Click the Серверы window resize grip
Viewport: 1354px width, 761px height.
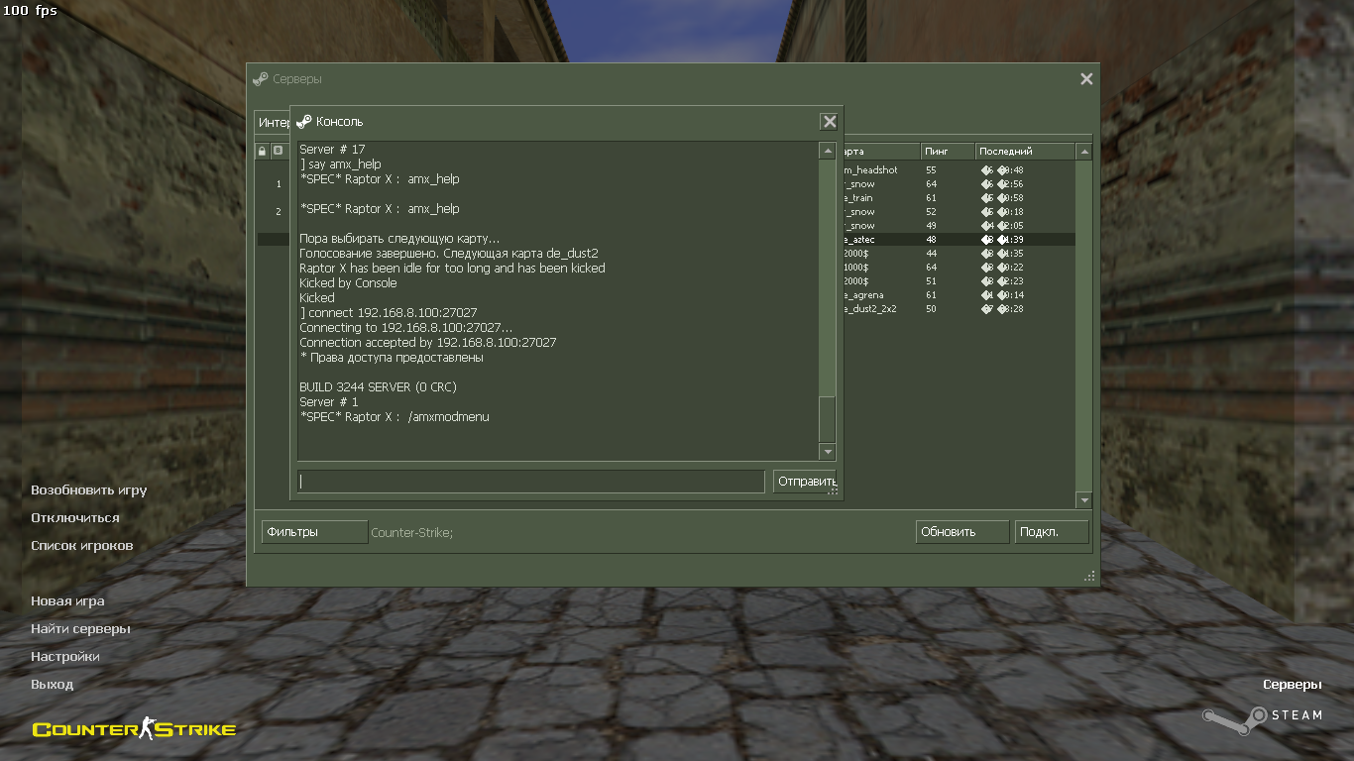coord(1089,576)
